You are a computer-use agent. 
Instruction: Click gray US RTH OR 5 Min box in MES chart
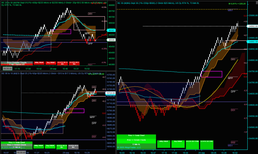(x=73, y=147)
